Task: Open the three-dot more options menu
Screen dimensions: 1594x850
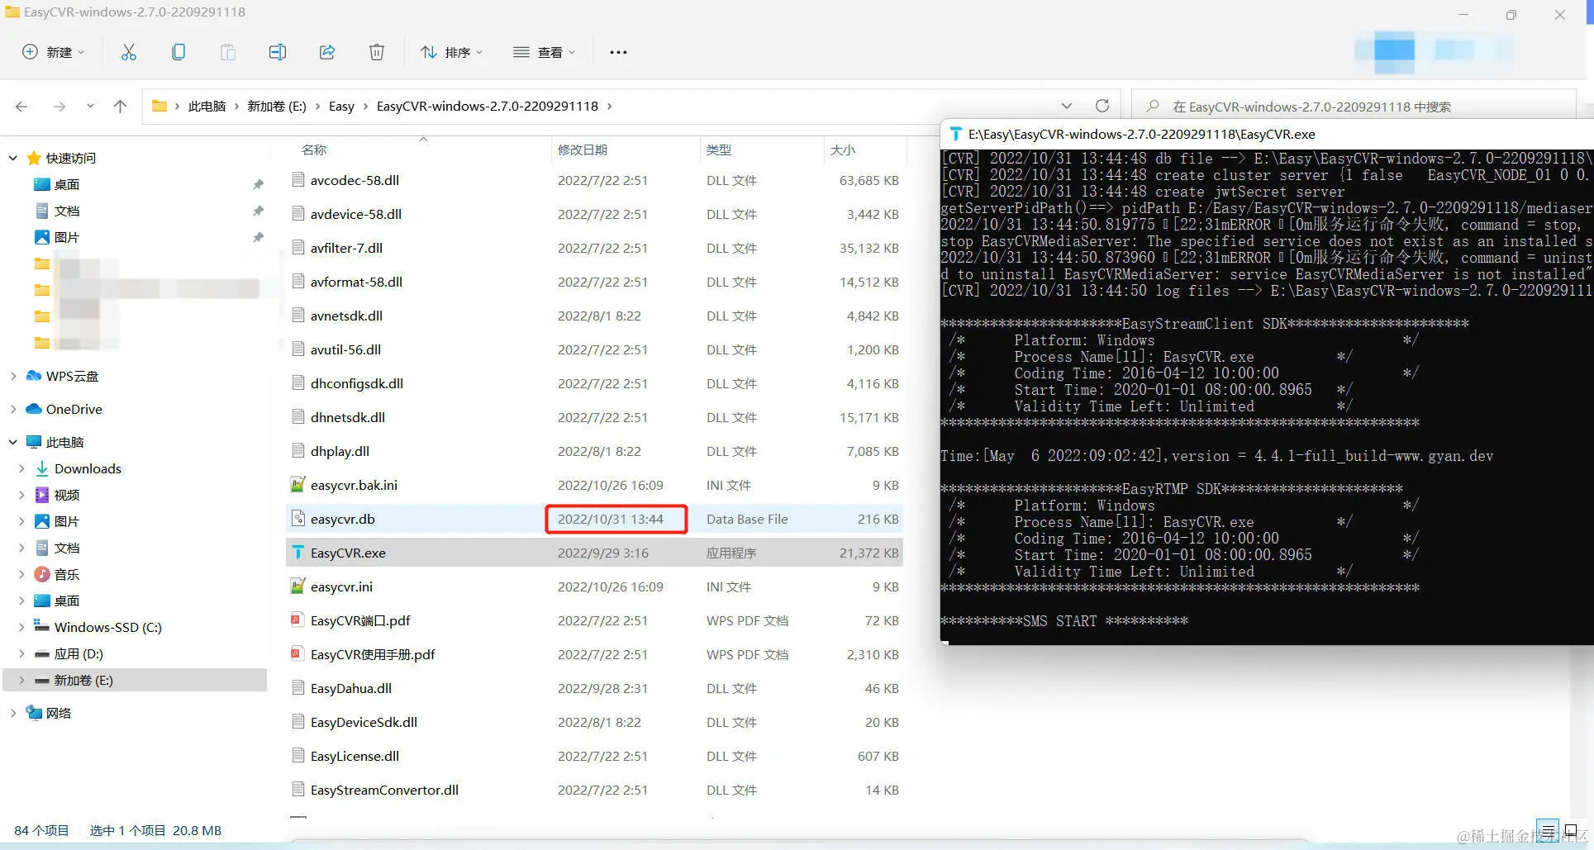Action: [618, 52]
